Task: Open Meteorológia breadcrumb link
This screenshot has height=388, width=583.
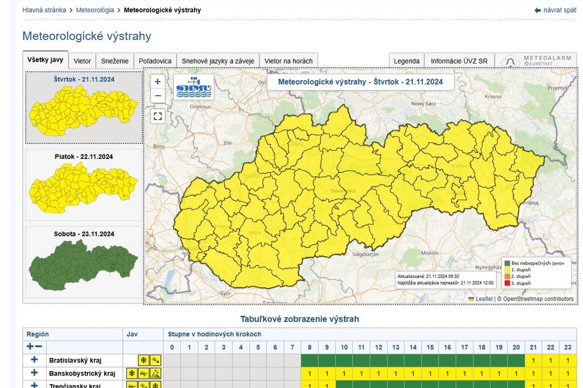Action: [95, 10]
